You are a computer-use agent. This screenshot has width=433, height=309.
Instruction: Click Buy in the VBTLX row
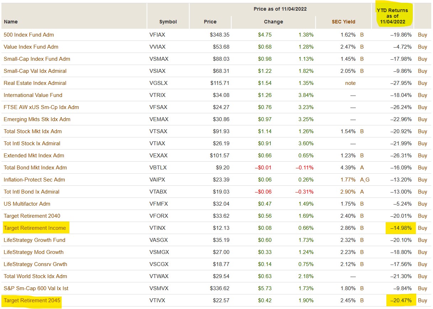[x=422, y=168]
